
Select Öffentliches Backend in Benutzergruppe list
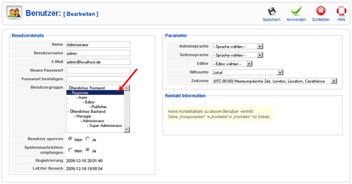click(x=95, y=112)
